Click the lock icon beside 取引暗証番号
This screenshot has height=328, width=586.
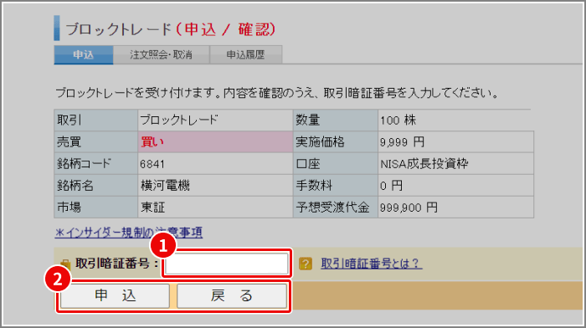(65, 264)
